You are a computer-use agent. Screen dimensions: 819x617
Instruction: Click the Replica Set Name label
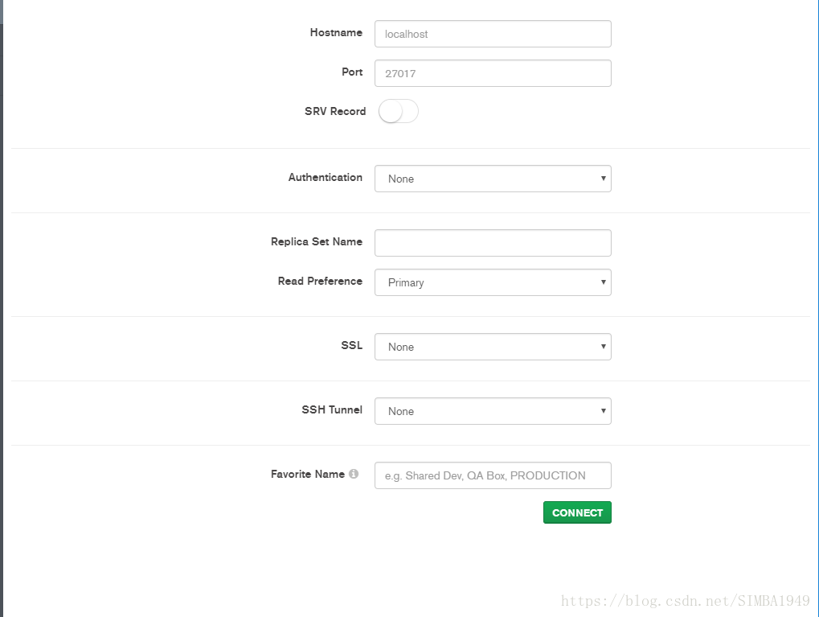[x=317, y=241]
